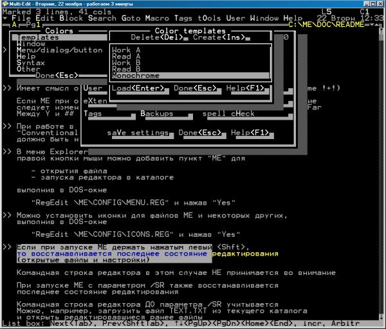Viewport: 386px width, 329px height.
Task: Select Work A color template
Action: [x=126, y=50]
